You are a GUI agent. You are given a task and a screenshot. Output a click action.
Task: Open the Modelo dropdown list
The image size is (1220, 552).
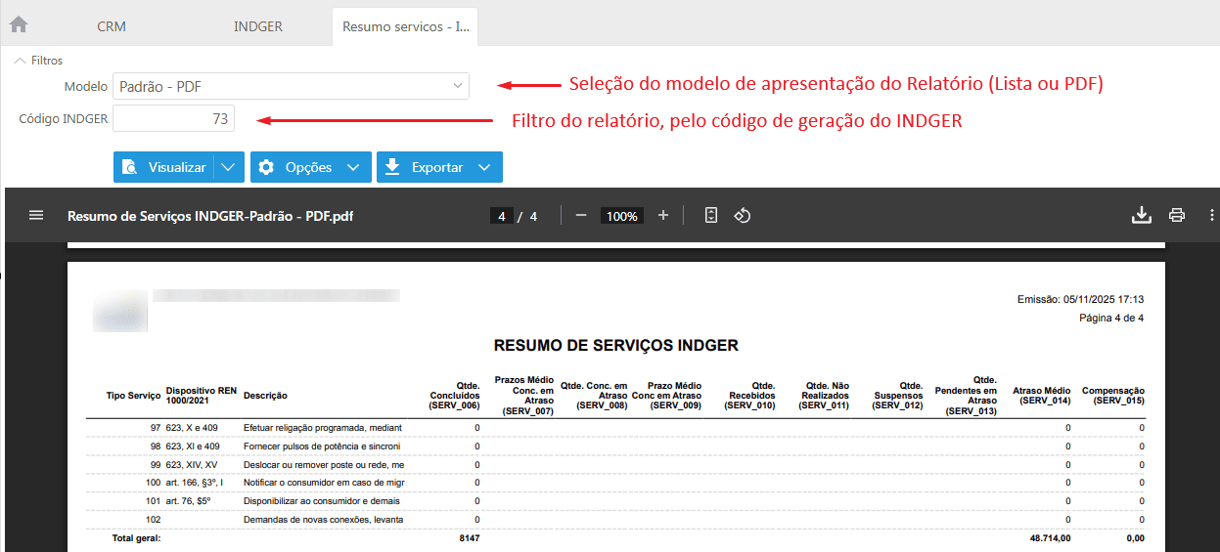point(457,87)
